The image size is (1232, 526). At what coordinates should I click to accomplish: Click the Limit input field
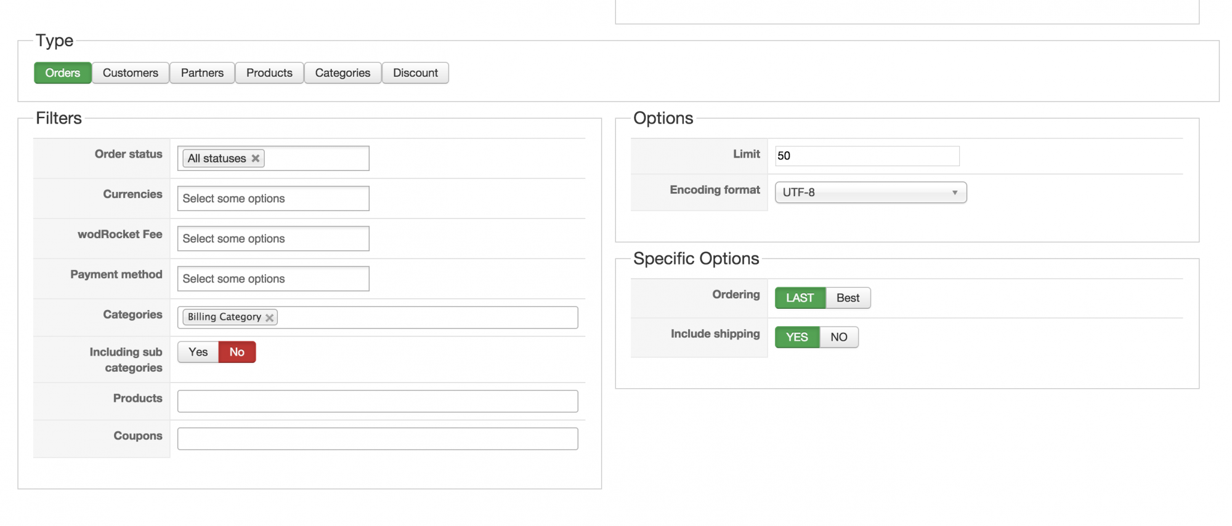pyautogui.click(x=867, y=156)
